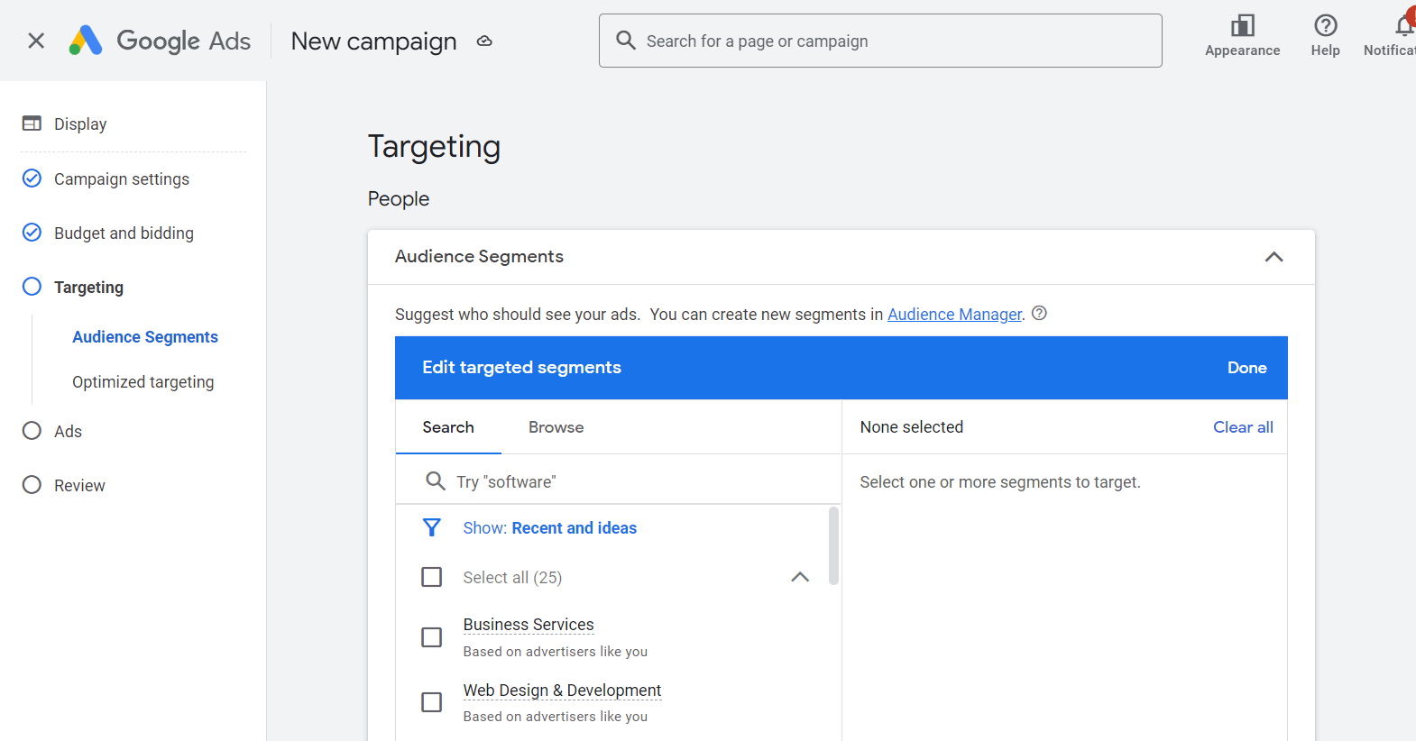Open the Help menu icon
Viewport: 1416px width, 741px height.
[x=1325, y=25]
